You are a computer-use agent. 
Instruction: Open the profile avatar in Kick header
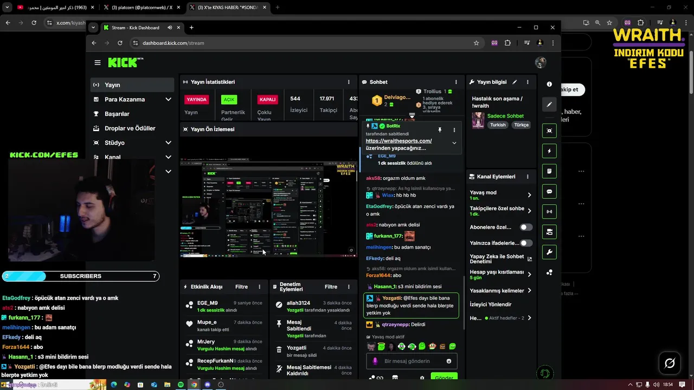540,62
